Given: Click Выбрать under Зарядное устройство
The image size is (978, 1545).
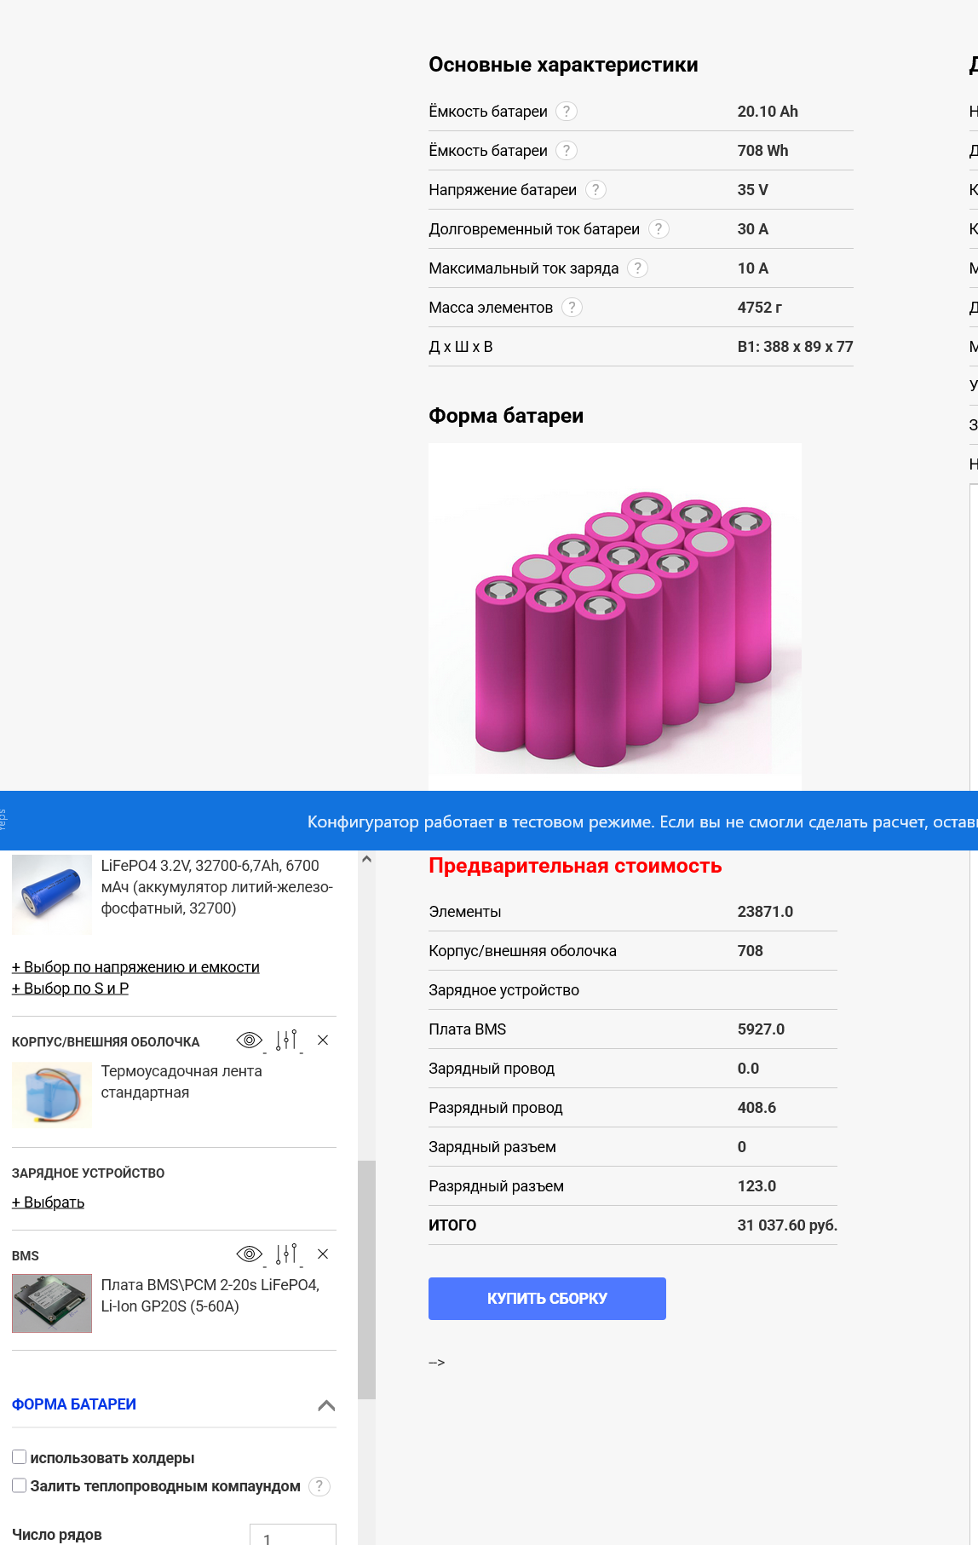Looking at the screenshot, I should coord(48,1202).
